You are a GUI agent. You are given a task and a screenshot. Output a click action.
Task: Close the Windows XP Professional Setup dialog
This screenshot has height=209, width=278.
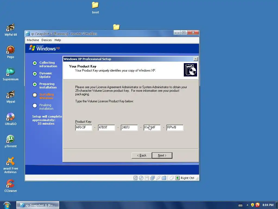pos(195,59)
